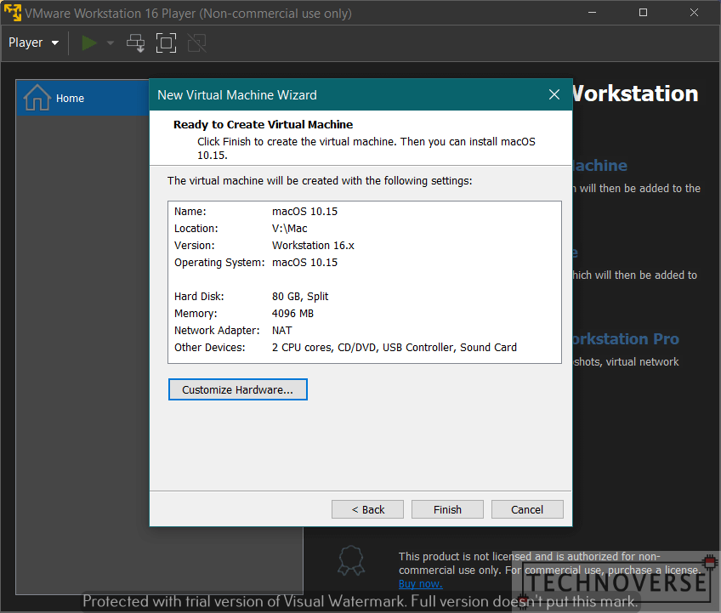Viewport: 721px width, 613px height.
Task: Go back to the previous wizard step
Action: 369,509
